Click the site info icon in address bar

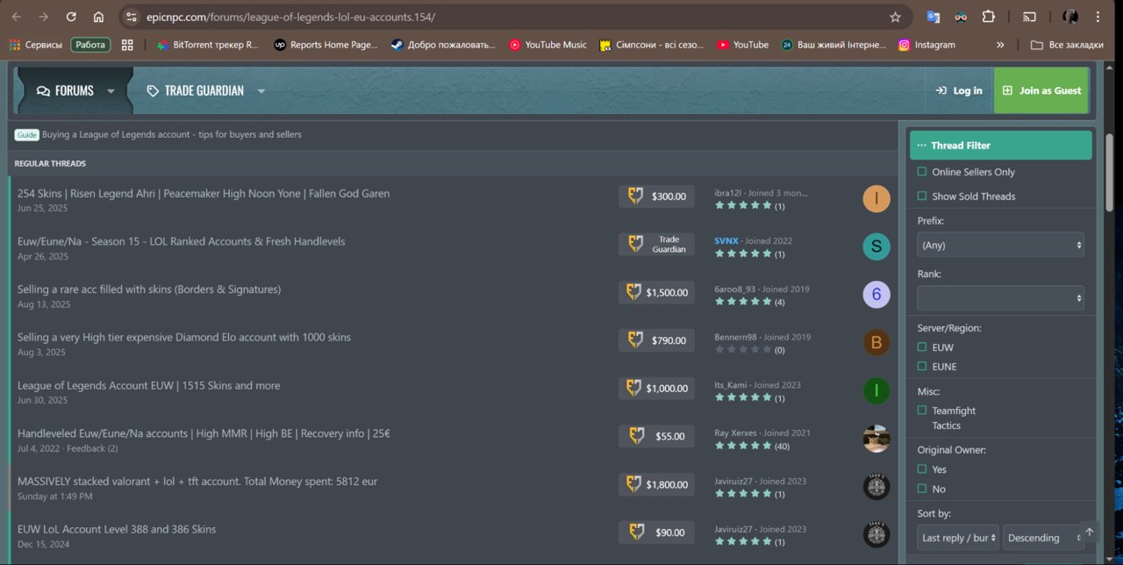pos(132,17)
